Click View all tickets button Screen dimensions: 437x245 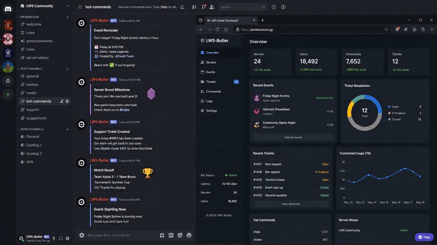click(291, 204)
